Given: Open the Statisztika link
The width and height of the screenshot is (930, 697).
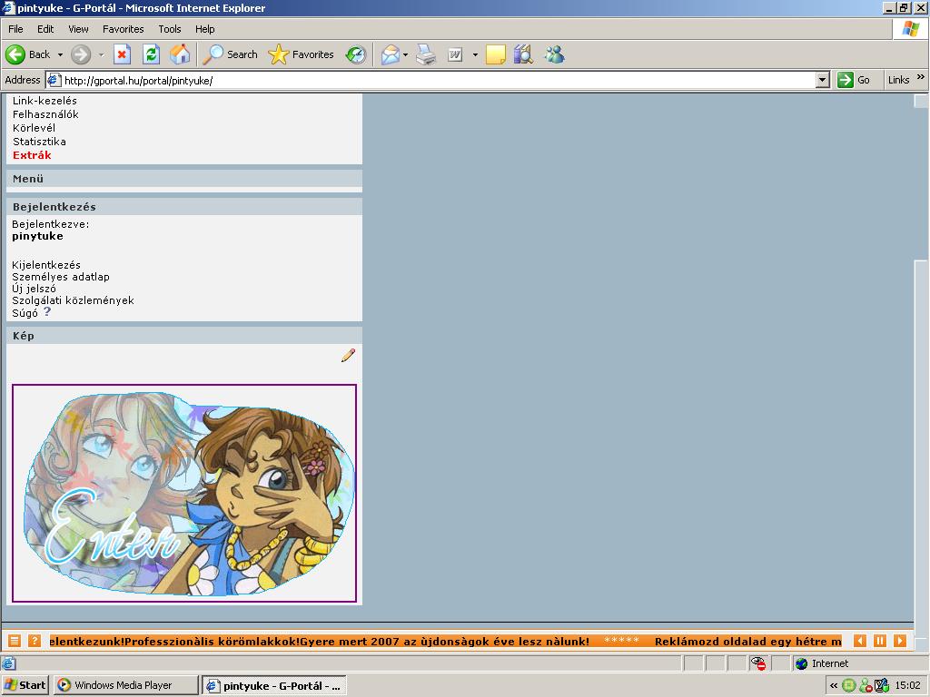Looking at the screenshot, I should click(39, 142).
